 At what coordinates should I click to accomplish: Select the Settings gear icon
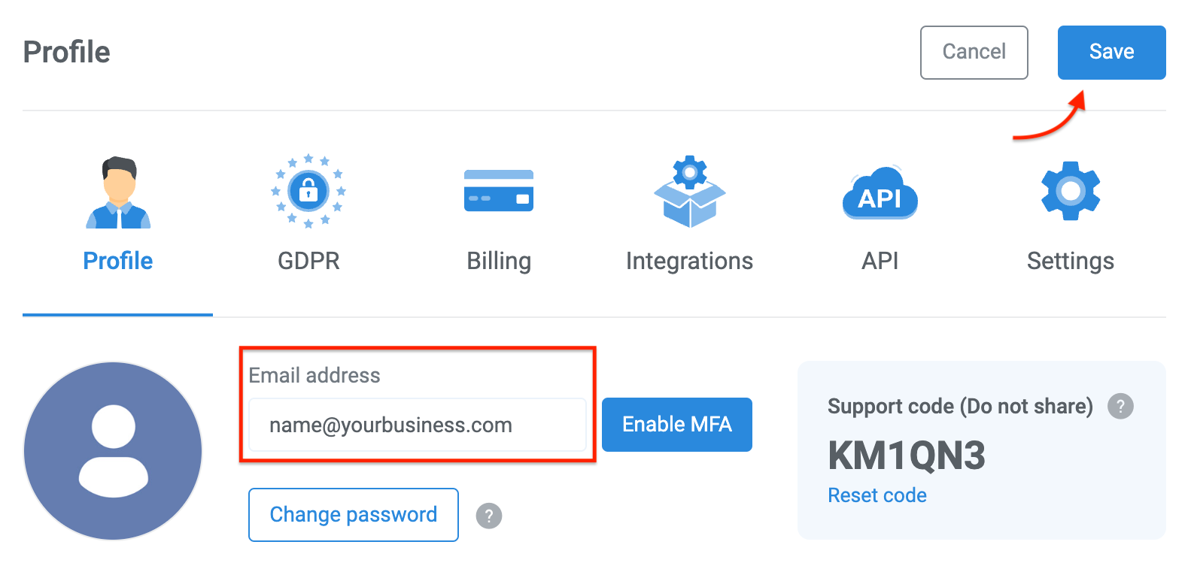1070,189
